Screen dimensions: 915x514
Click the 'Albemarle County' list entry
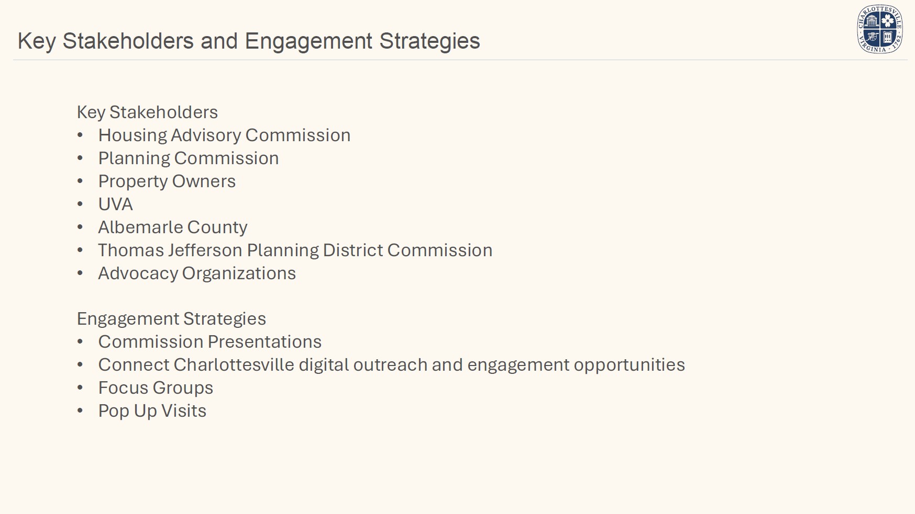[x=173, y=227]
